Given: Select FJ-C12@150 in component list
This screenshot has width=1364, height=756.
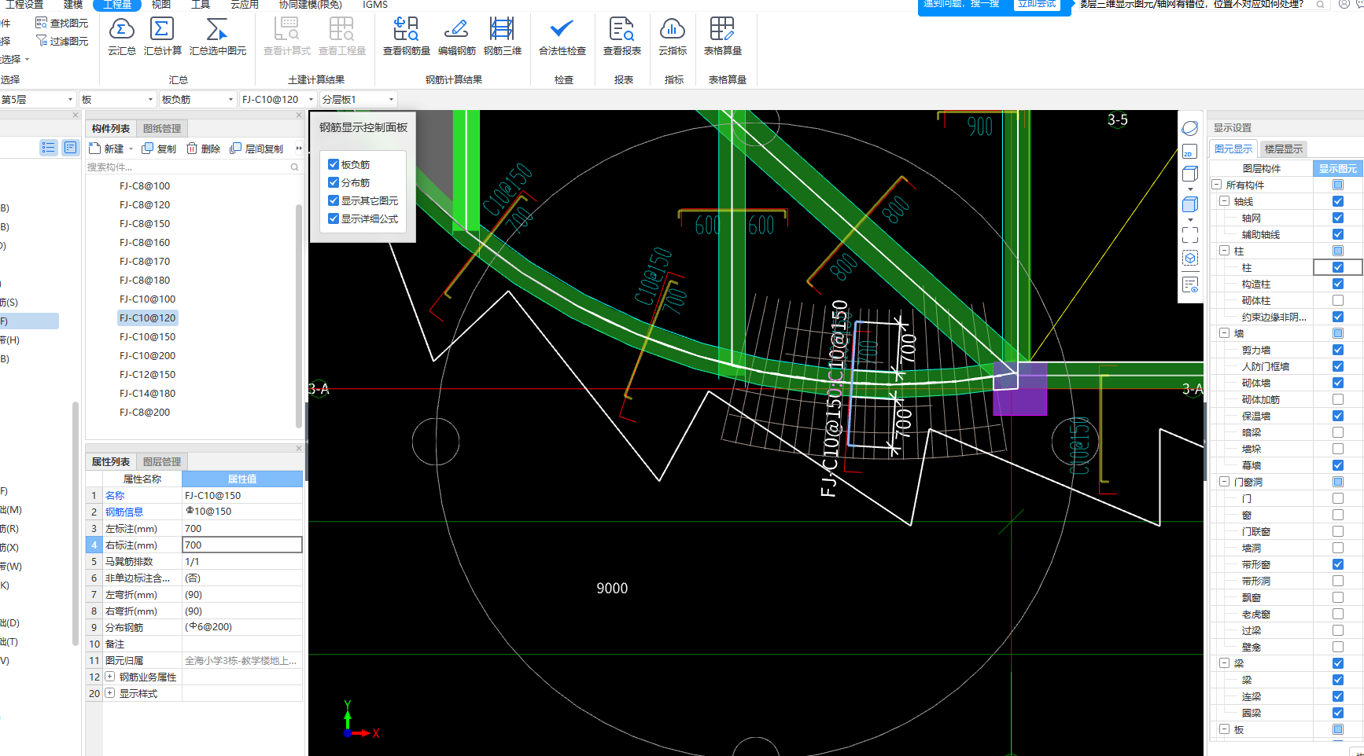Looking at the screenshot, I should tap(148, 374).
